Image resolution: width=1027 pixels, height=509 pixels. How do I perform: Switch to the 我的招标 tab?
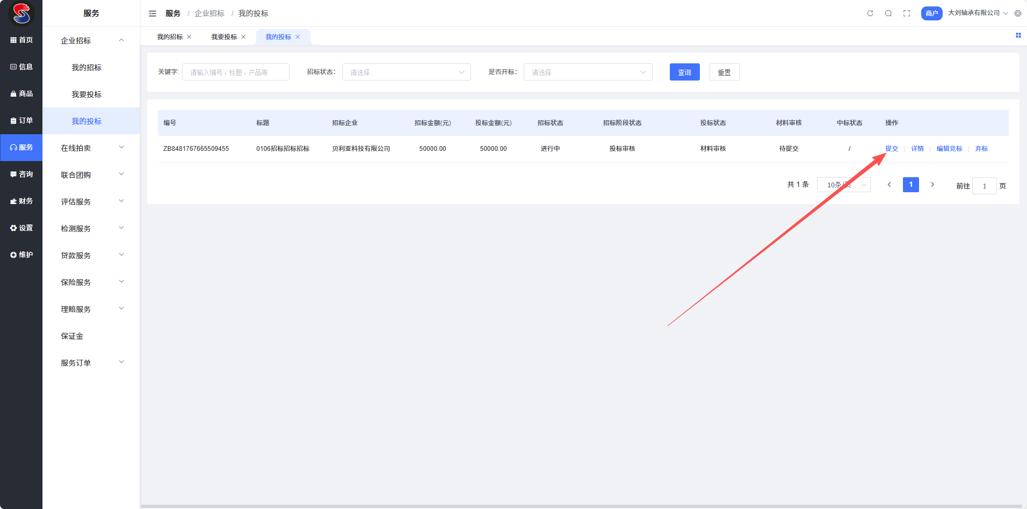(170, 37)
